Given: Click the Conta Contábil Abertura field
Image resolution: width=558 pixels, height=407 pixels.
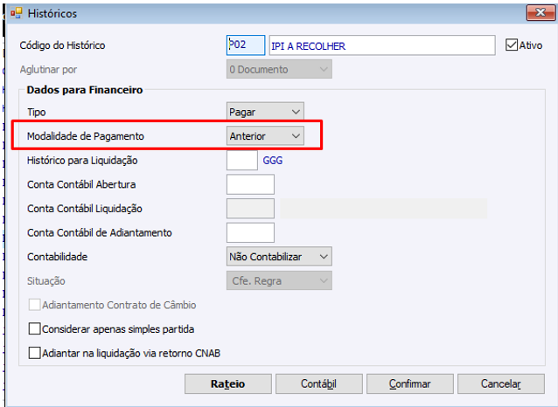Looking at the screenshot, I should point(250,184).
